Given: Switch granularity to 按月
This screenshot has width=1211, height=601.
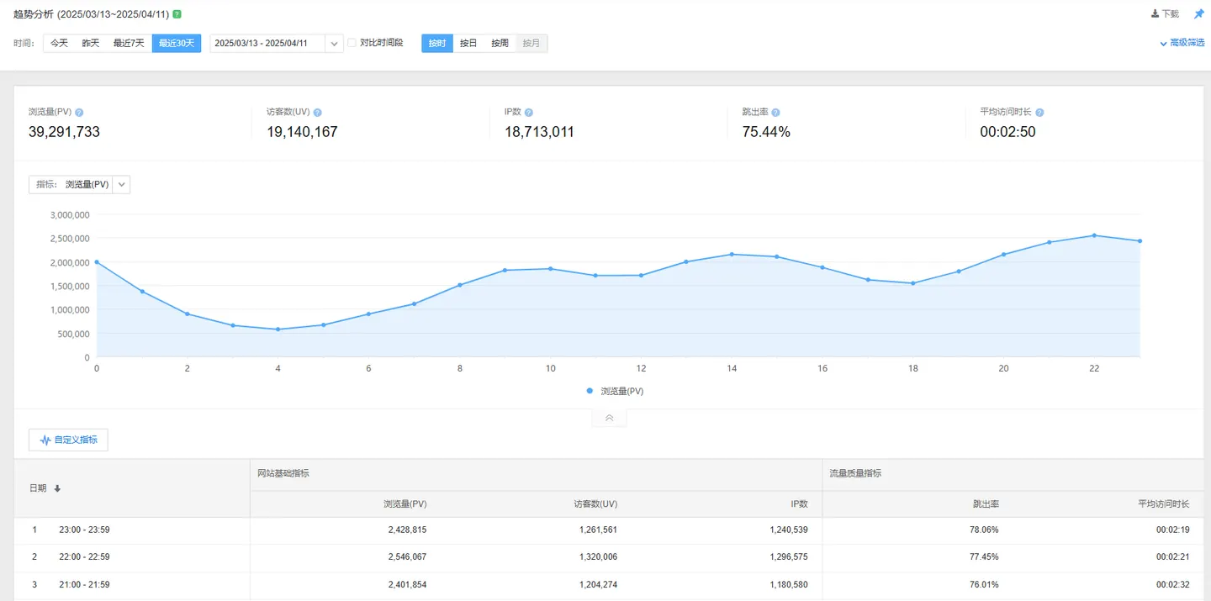Looking at the screenshot, I should click(x=531, y=43).
